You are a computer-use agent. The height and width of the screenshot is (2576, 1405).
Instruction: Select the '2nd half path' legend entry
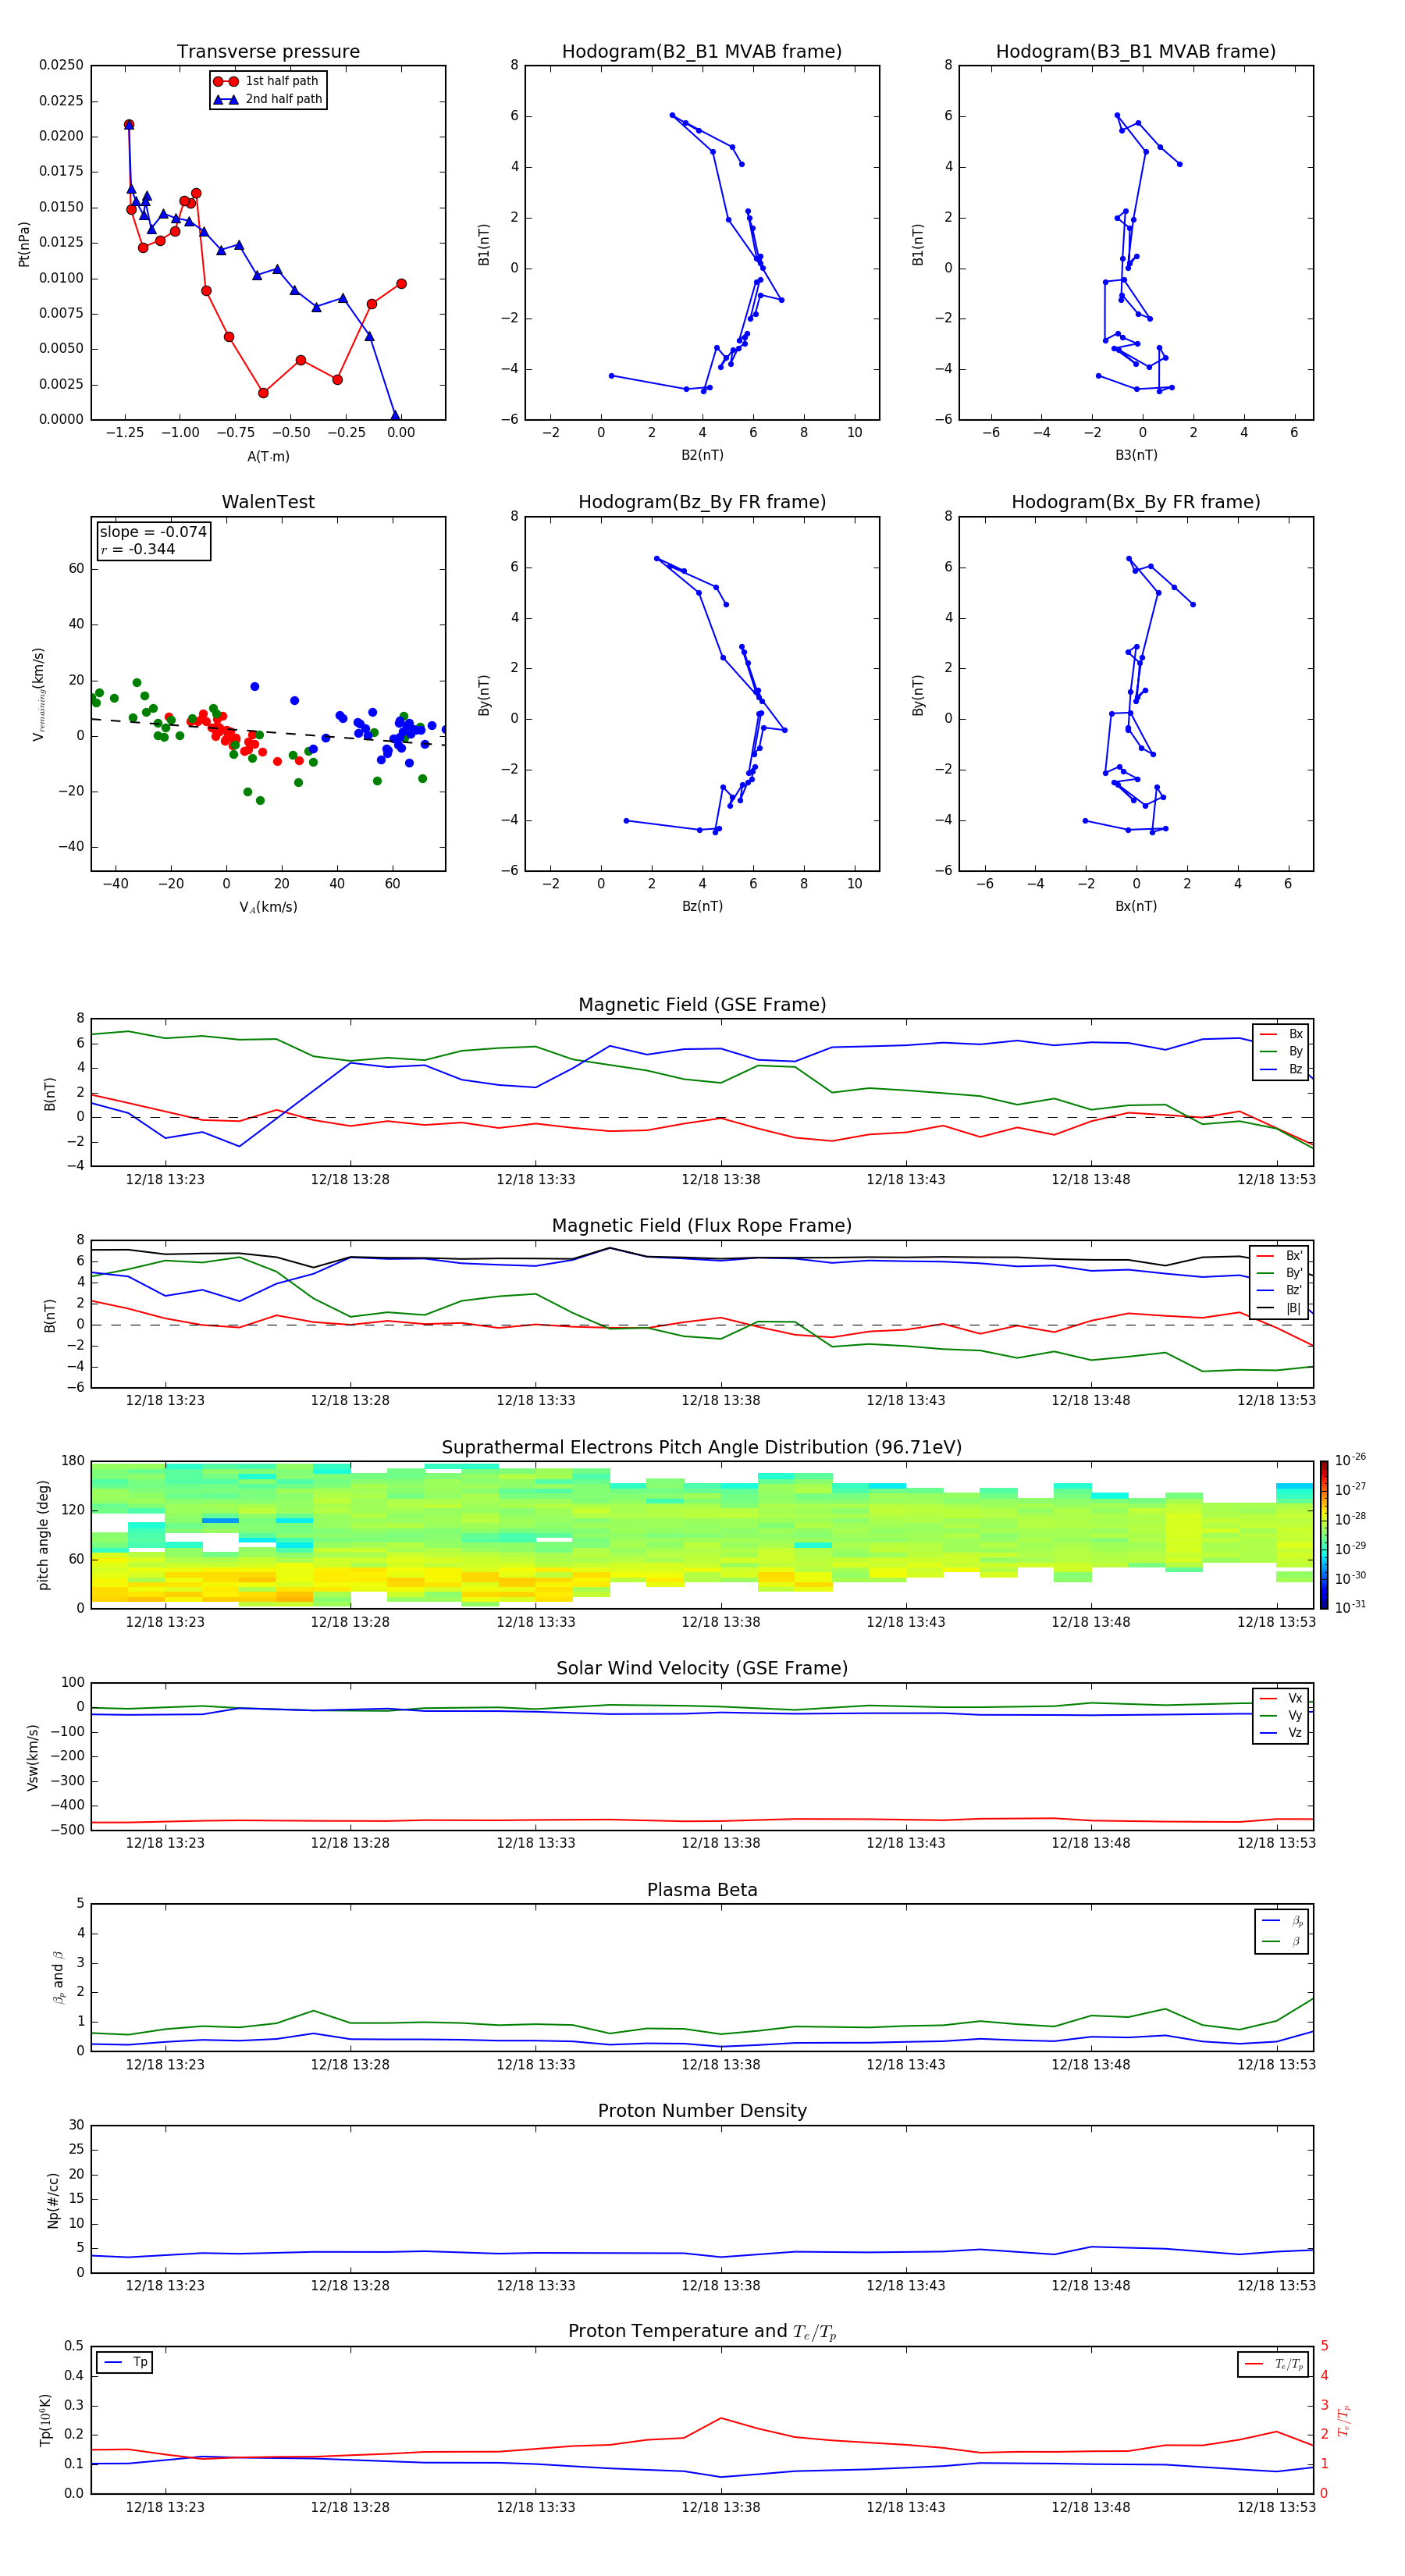point(267,99)
